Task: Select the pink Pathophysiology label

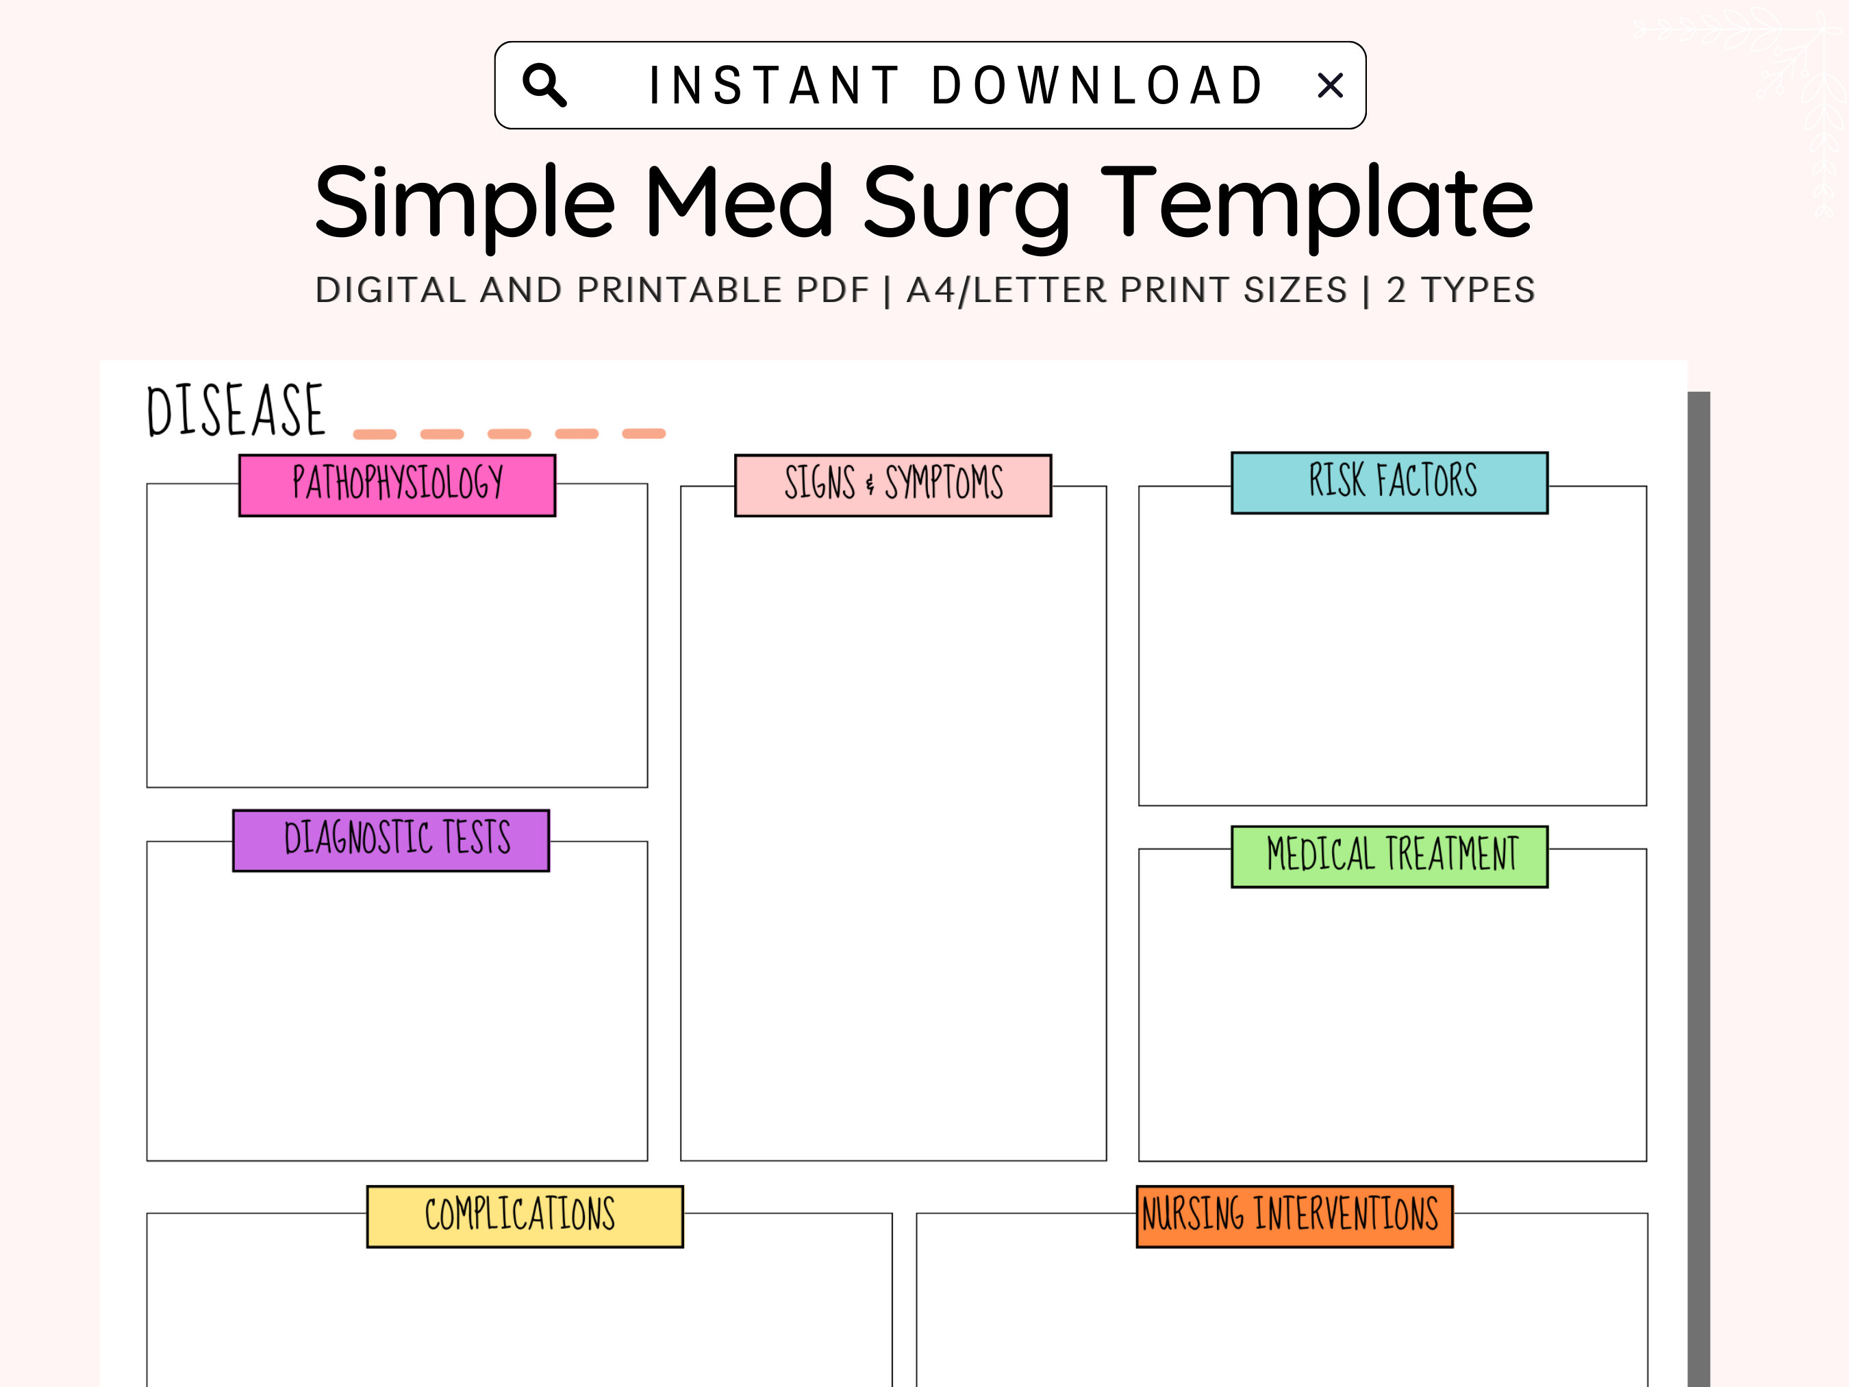Action: [x=397, y=485]
